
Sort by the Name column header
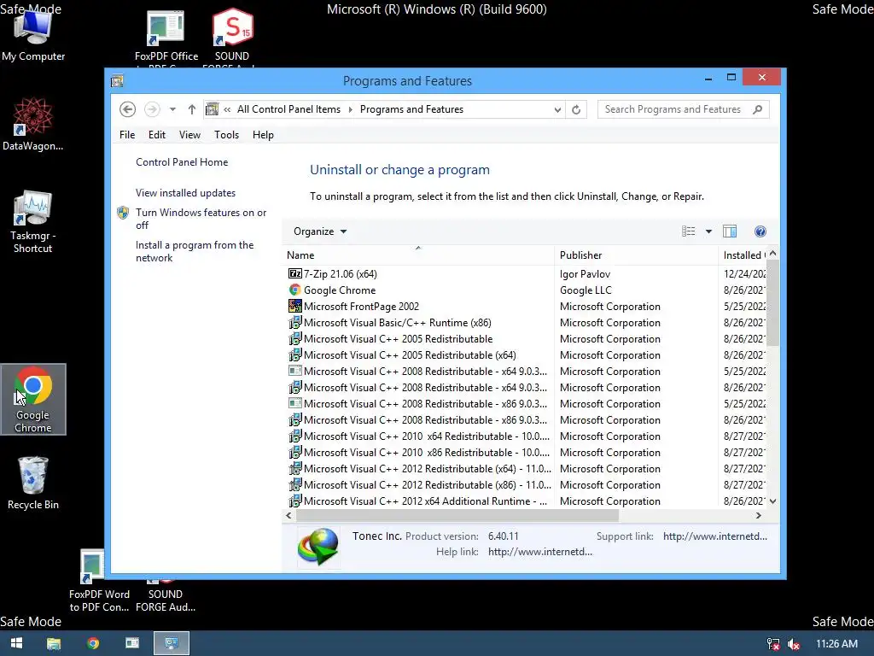(x=418, y=255)
